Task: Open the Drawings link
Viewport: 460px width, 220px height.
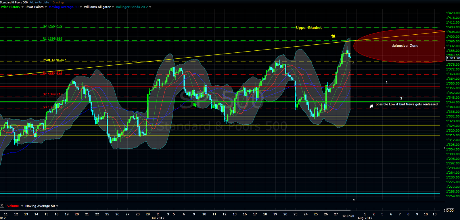Action: (x=58, y=2)
